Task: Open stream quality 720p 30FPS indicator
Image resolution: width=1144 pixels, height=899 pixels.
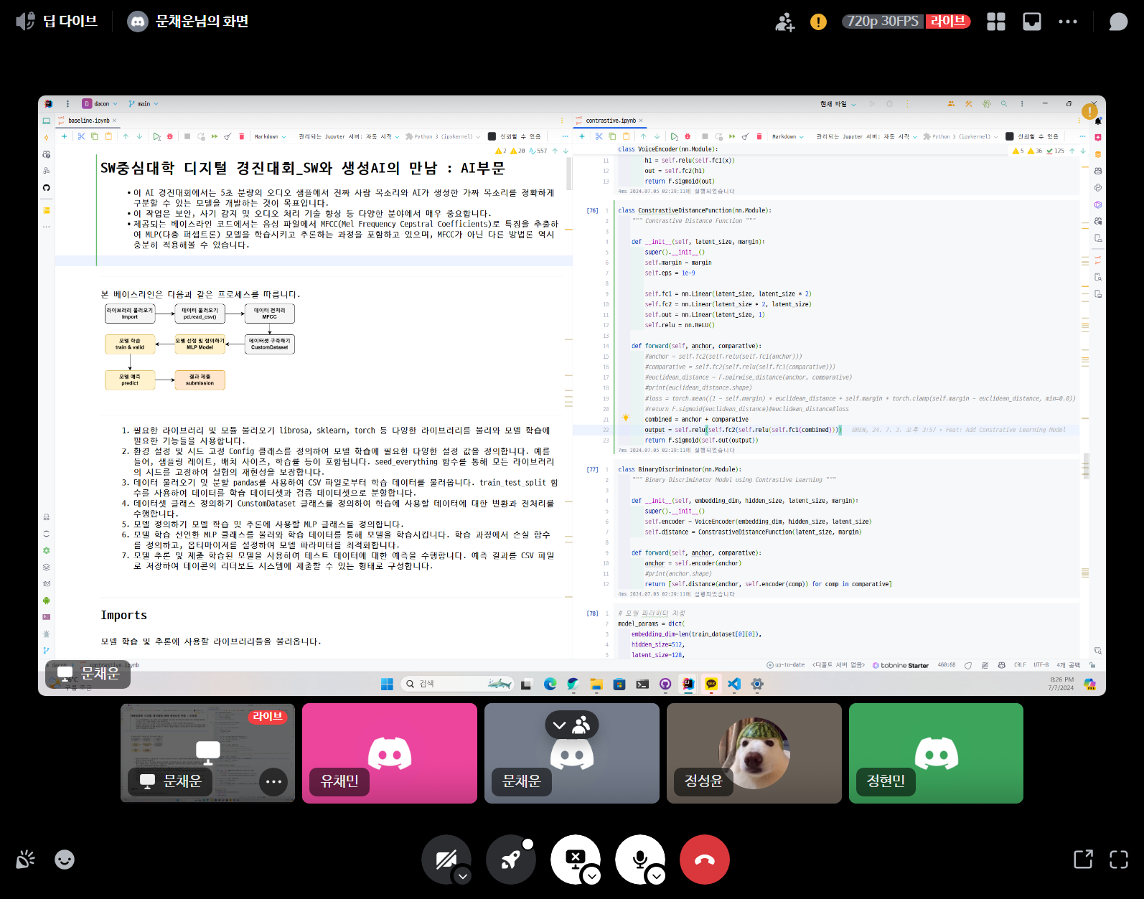Action: 883,22
